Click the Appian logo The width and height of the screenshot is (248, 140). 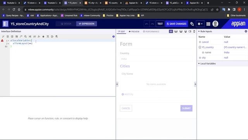238,24
